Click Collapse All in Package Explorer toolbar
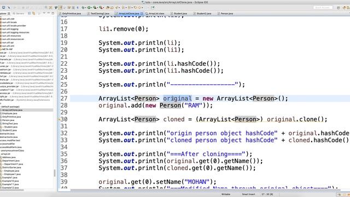 (x=29, y=13)
